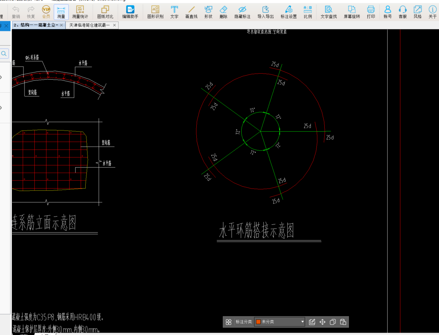Select the 2、结构——混凝土立 tab
Viewport: 439px width, 335px height.
click(x=36, y=25)
